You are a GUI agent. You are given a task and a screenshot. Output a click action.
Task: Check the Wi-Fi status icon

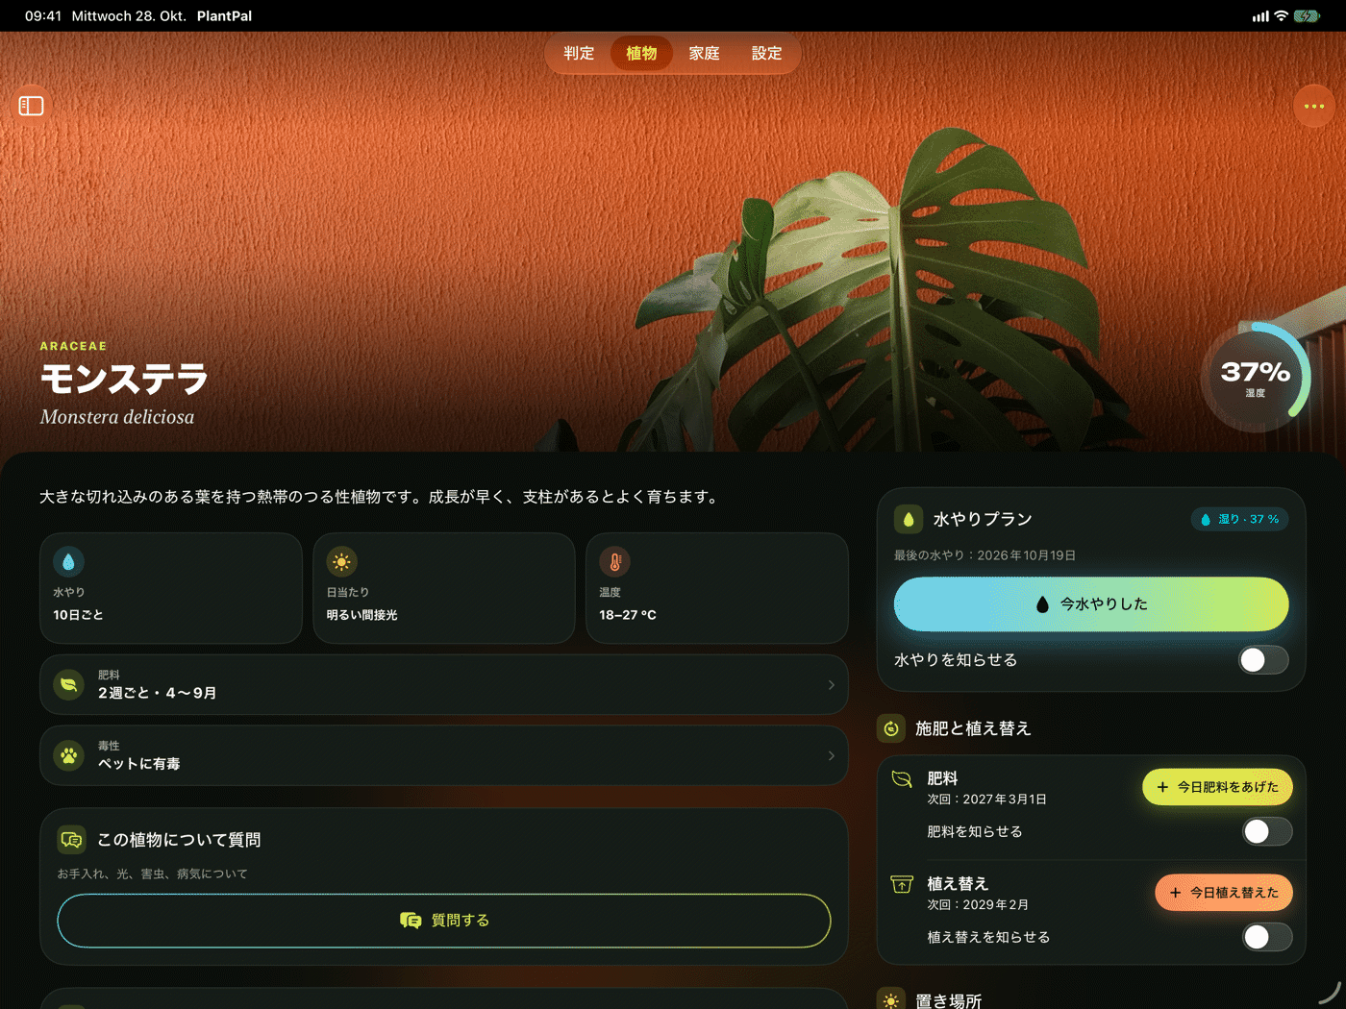1281,16
